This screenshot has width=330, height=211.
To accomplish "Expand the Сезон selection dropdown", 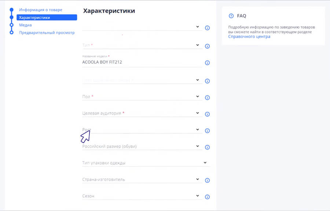I will coord(198,196).
